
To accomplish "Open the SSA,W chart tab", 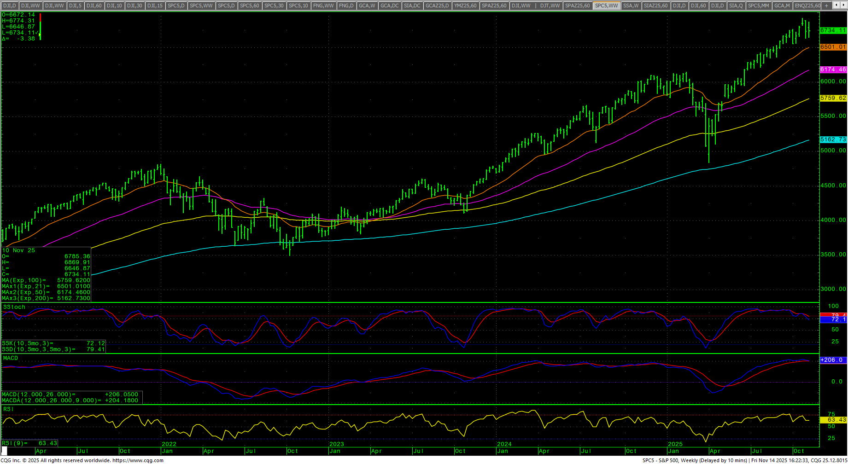I will pos(631,6).
